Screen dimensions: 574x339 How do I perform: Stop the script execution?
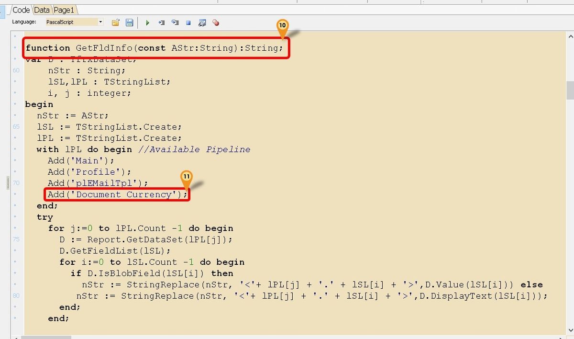(188, 22)
